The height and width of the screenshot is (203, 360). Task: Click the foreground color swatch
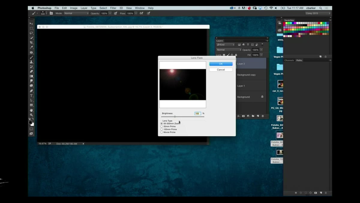(x=30, y=123)
